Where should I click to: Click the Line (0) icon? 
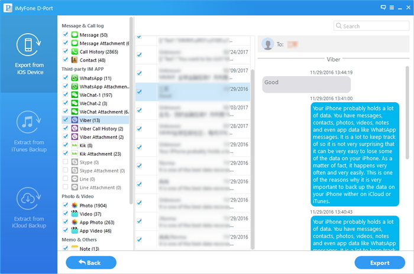75,179
